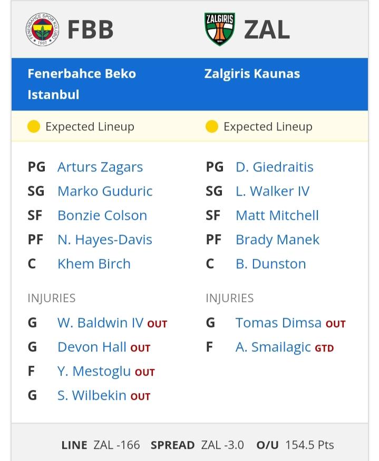Open Tomas Dimsa injury entry

coord(278,323)
